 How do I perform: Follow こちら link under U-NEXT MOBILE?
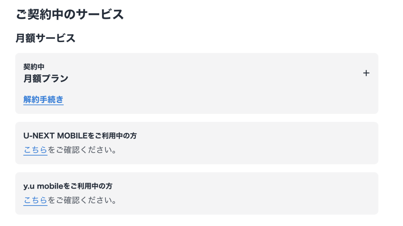35,150
